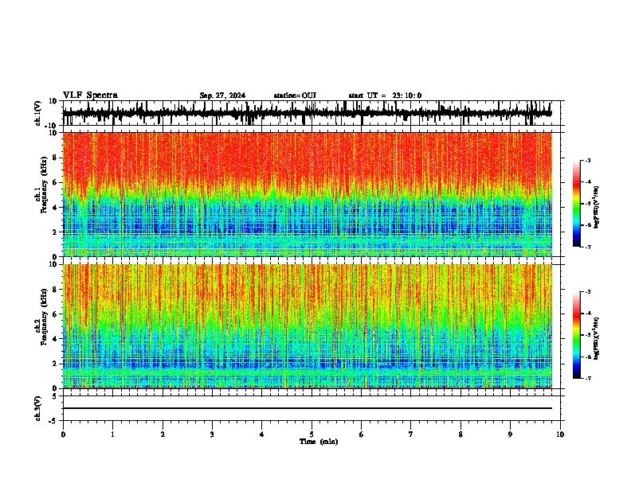The height and width of the screenshot is (487, 631).
Task: Click time axis tick label "7"
Action: 411,434
